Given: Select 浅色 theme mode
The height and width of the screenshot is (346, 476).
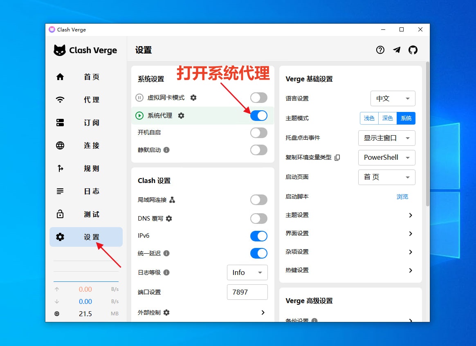Looking at the screenshot, I should click(x=369, y=118).
